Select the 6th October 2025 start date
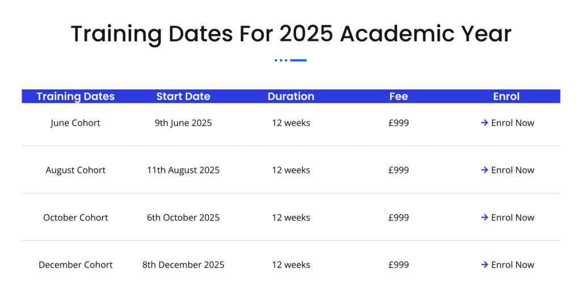The image size is (581, 300). tap(183, 217)
